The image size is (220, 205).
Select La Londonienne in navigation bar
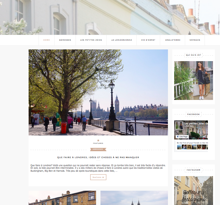pos(122,40)
